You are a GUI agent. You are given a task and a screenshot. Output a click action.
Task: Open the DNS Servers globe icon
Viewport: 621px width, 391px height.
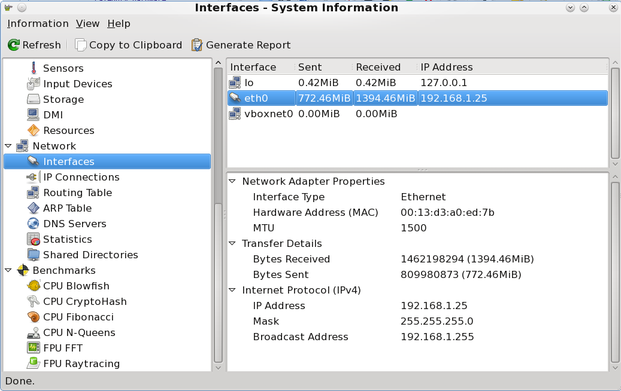click(x=34, y=224)
